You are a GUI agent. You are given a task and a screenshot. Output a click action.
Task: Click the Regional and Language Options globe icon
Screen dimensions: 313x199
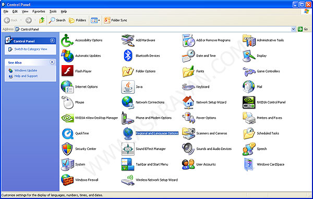tap(128, 133)
